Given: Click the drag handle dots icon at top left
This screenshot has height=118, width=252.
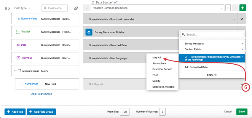Looking at the screenshot, I should pos(6,8).
